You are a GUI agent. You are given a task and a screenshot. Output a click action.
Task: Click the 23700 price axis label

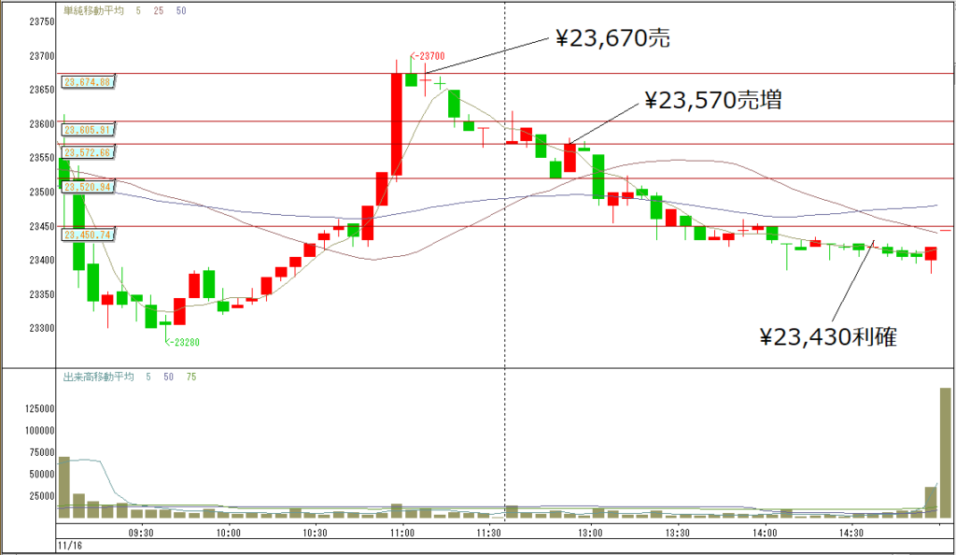click(x=42, y=56)
